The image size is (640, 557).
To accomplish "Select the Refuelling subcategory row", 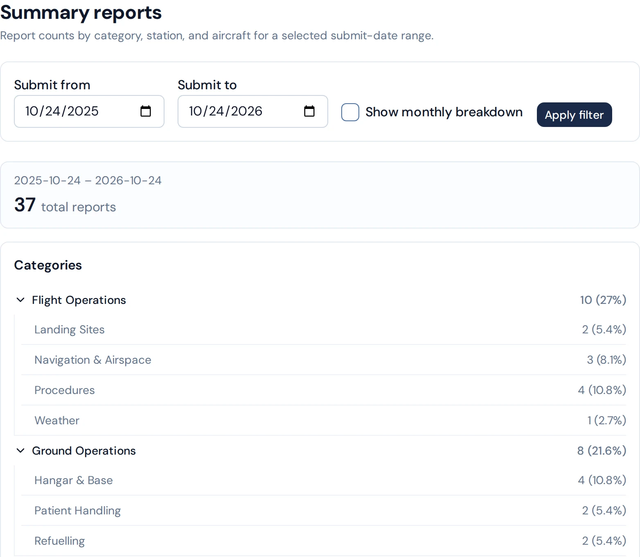I will coord(324,541).
